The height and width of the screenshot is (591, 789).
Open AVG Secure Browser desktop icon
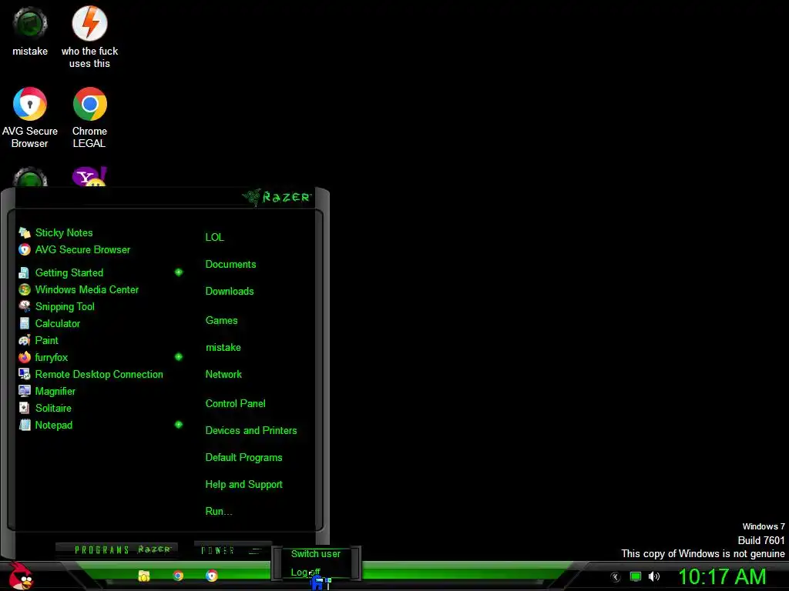(x=30, y=118)
